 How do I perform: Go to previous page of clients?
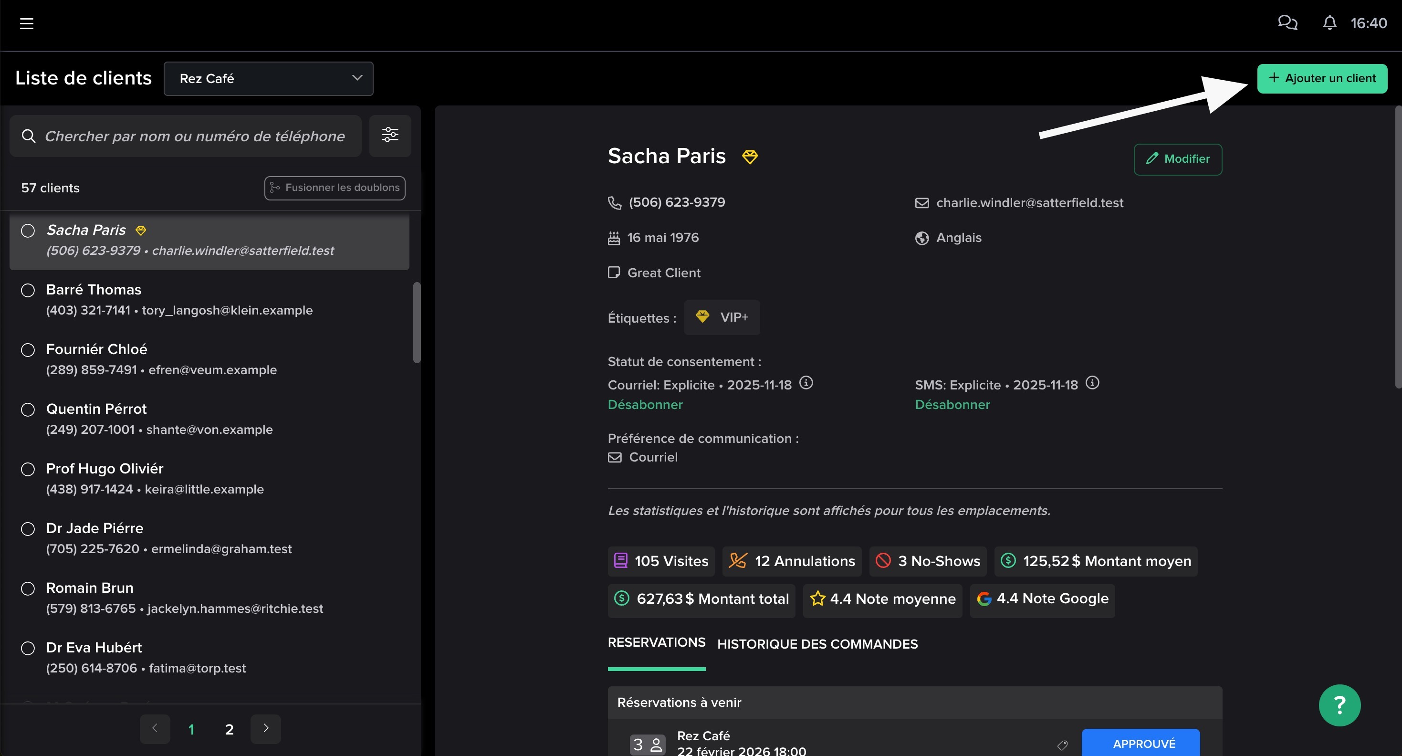point(155,728)
